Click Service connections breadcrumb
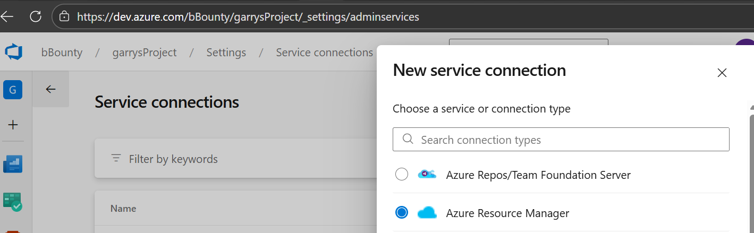 (x=324, y=53)
